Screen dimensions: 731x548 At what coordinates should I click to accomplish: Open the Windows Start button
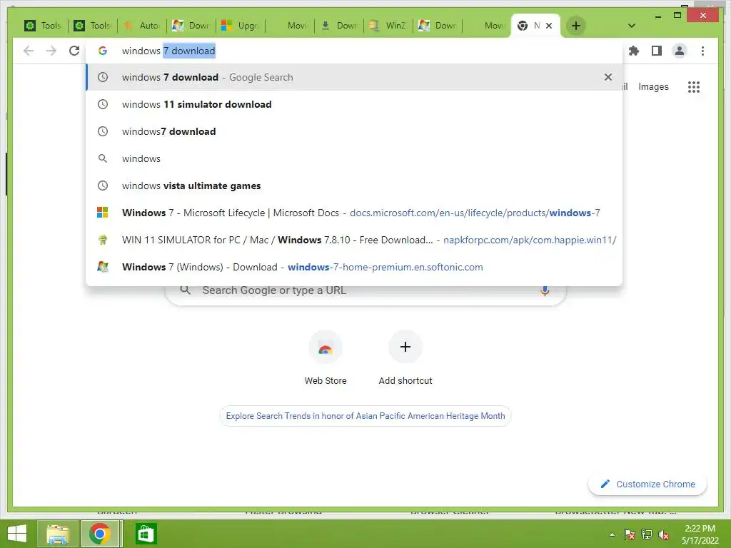[x=17, y=534]
